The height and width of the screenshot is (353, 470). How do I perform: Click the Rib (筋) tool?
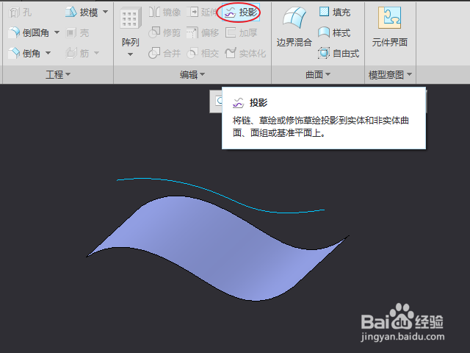click(77, 53)
